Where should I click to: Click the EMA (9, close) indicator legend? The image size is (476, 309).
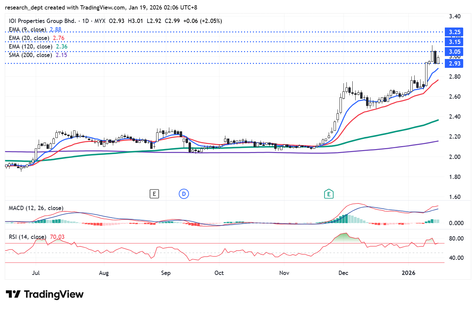pos(28,29)
